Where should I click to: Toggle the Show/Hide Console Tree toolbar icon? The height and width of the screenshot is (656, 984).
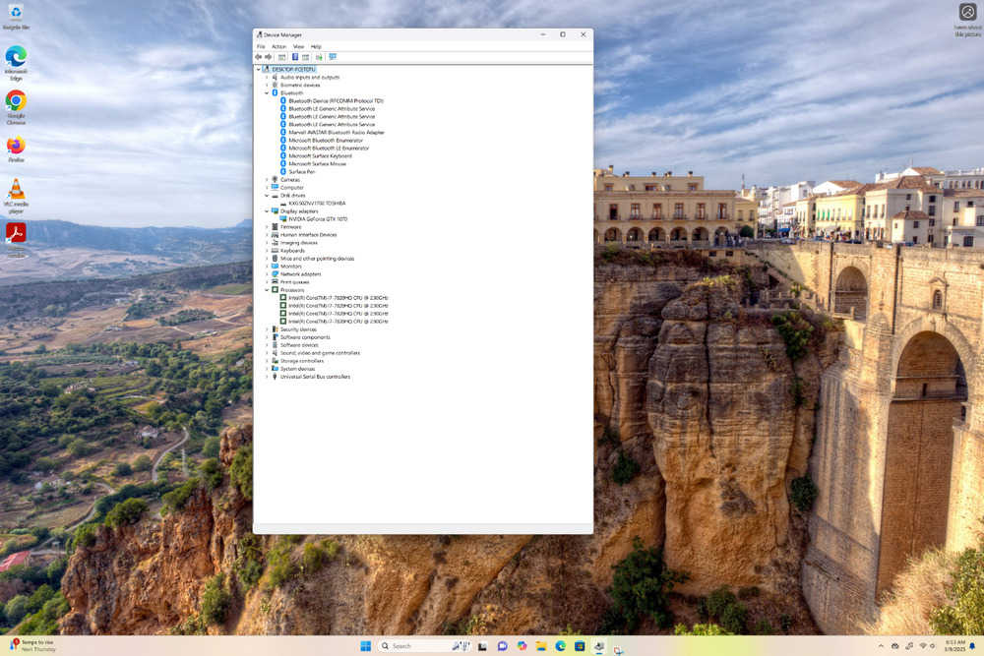pyautogui.click(x=281, y=57)
